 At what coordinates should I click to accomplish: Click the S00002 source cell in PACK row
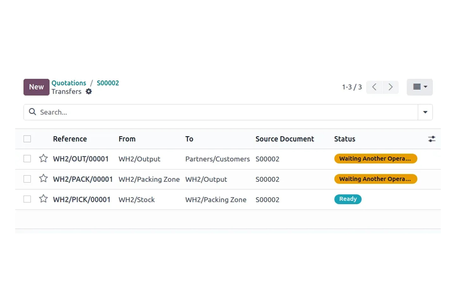[267, 179]
